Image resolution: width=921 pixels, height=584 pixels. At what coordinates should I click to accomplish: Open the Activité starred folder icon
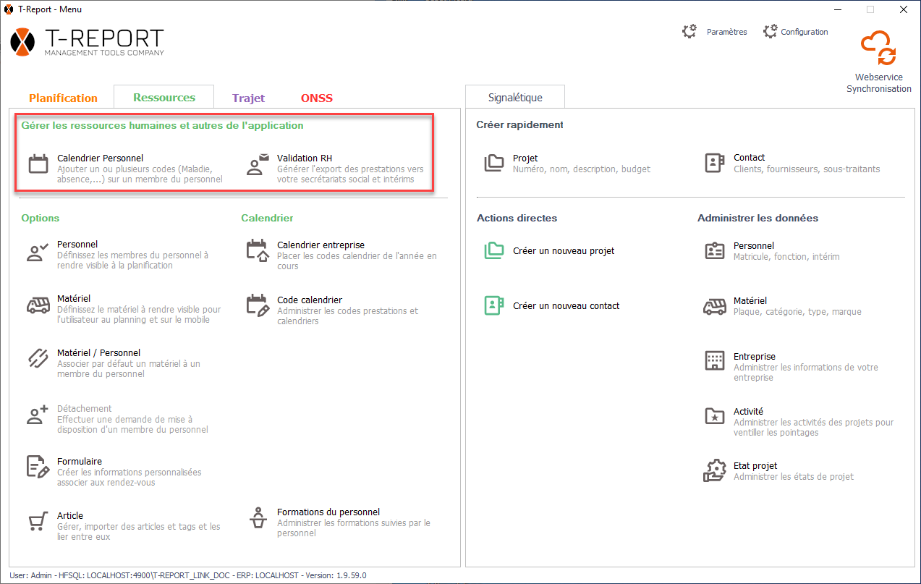714,416
